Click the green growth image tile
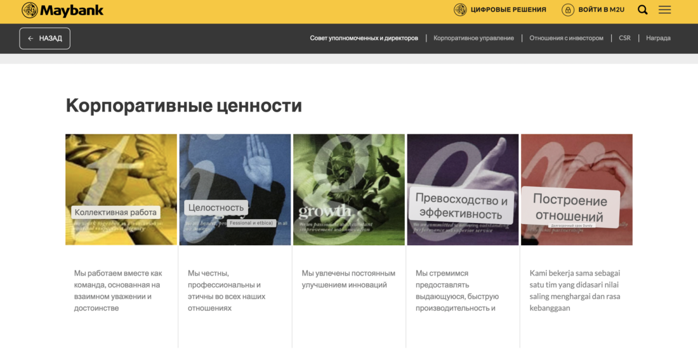Screen dimensions: 698x361 pos(349,189)
